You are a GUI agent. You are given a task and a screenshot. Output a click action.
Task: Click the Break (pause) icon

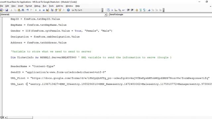(x=40, y=10)
